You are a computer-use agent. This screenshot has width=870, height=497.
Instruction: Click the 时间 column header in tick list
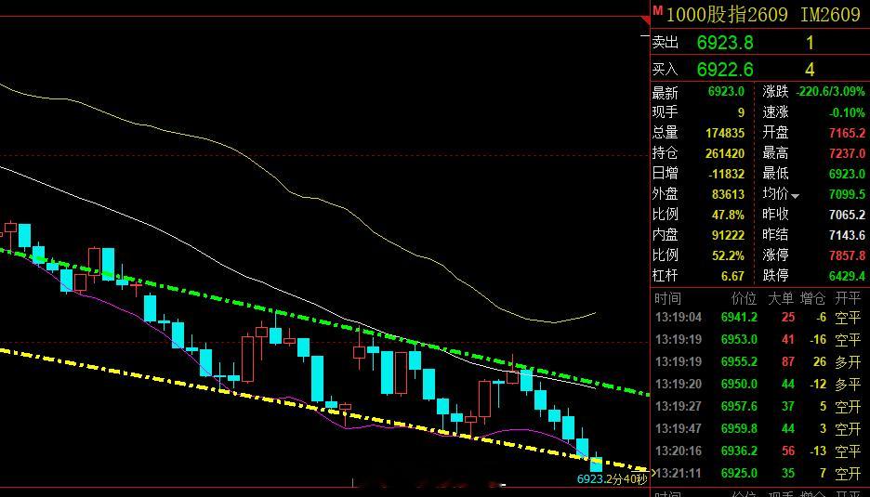(667, 299)
